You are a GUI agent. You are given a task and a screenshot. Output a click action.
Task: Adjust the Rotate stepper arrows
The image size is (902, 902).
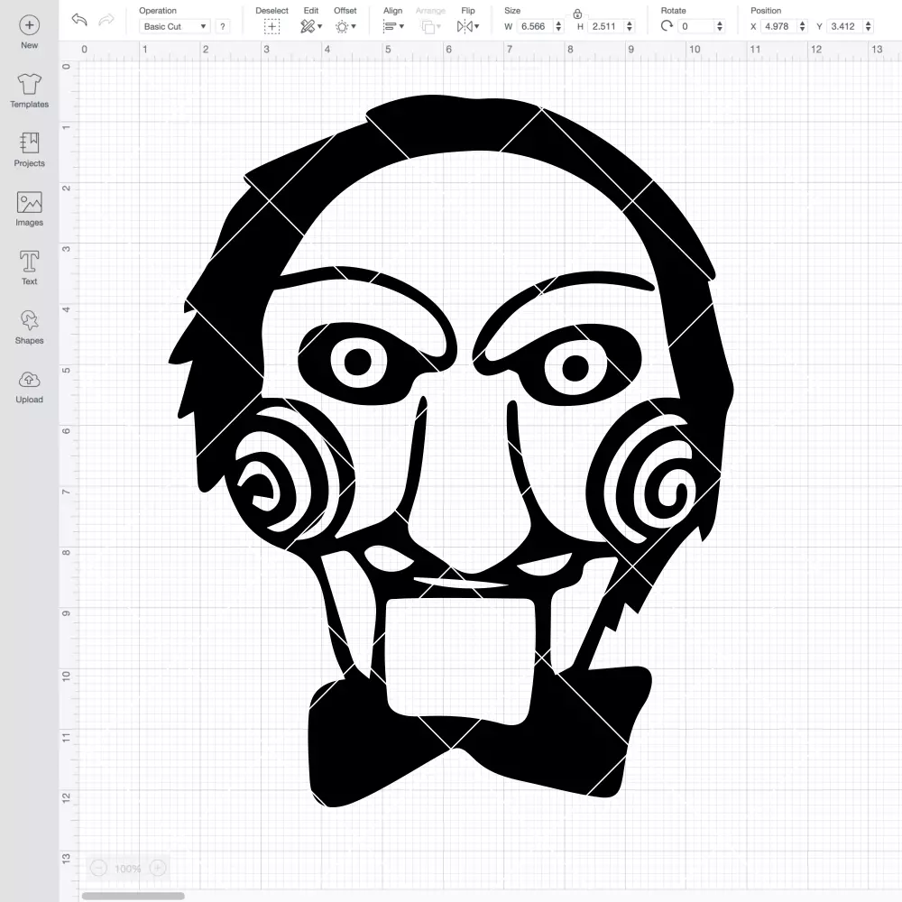720,26
